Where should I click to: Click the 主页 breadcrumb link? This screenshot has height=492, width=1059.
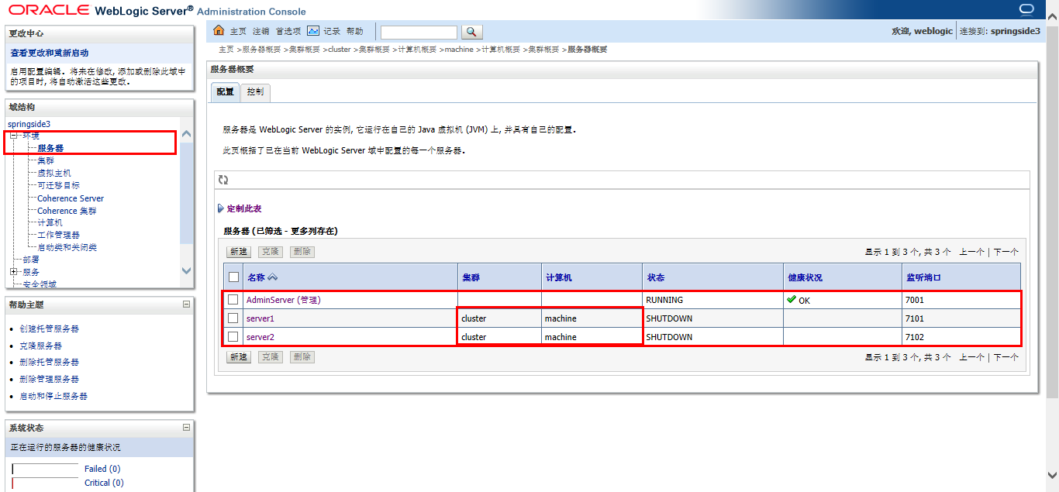pyautogui.click(x=226, y=49)
